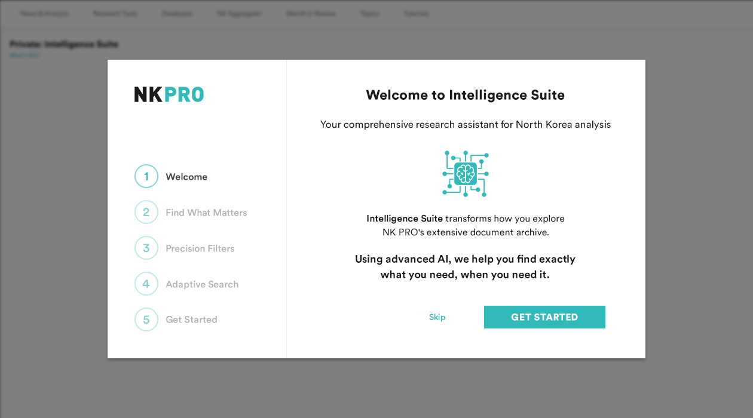Viewport: 753px width, 418px height.
Task: Switch to the Adaptive Search step
Action: click(202, 284)
